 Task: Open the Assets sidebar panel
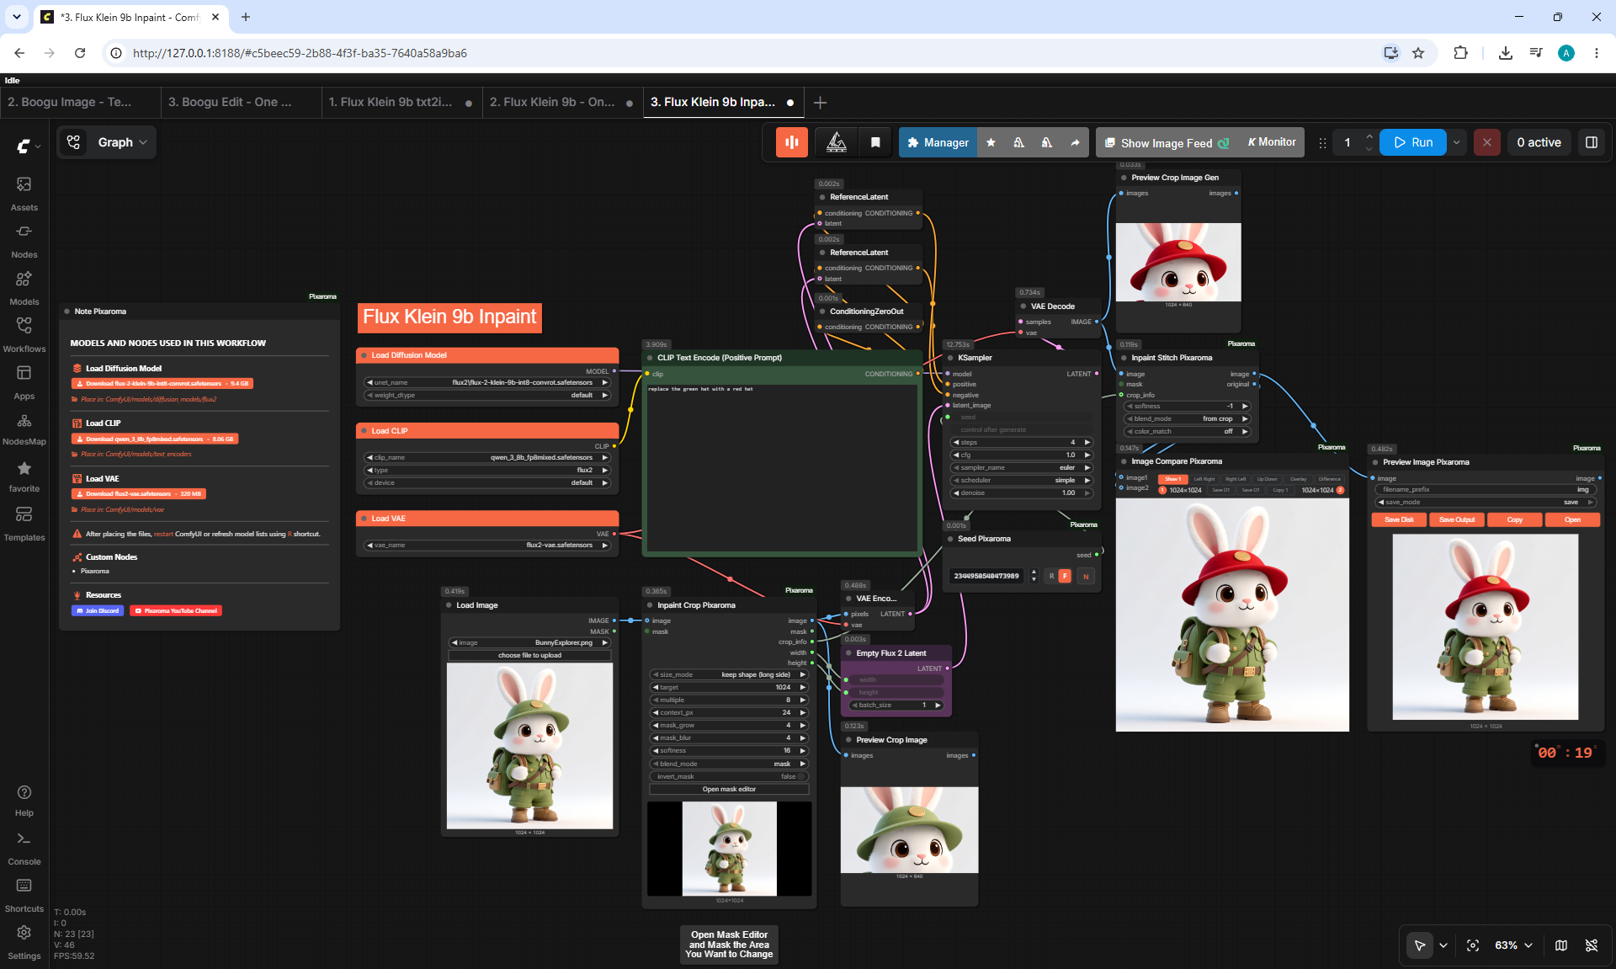(x=24, y=194)
